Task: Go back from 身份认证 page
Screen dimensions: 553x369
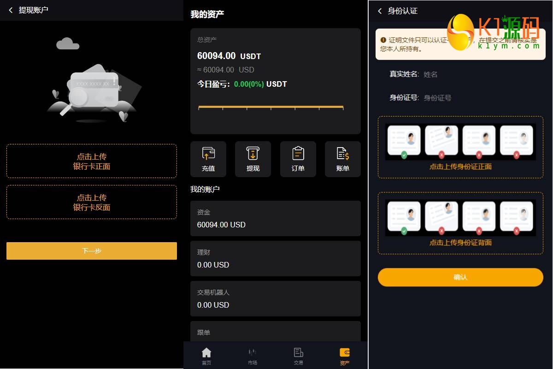Action: pyautogui.click(x=380, y=11)
